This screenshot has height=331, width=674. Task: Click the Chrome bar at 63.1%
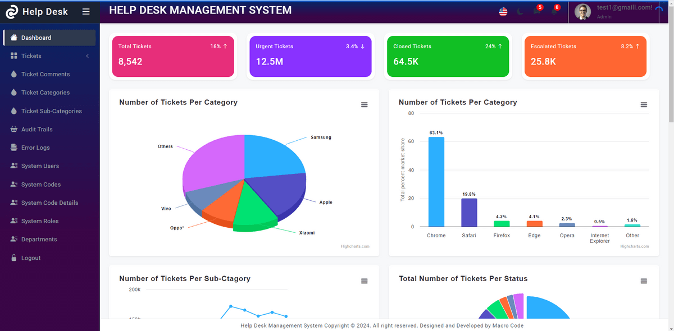436,182
